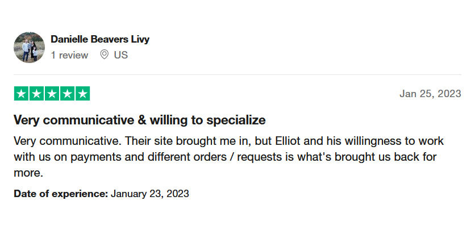This screenshot has width=475, height=234.
Task: Click the US country label
Action: pos(120,55)
